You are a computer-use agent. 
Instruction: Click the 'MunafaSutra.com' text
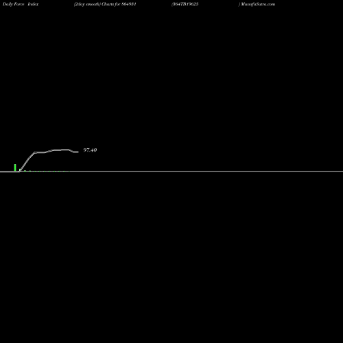tap(258, 4)
